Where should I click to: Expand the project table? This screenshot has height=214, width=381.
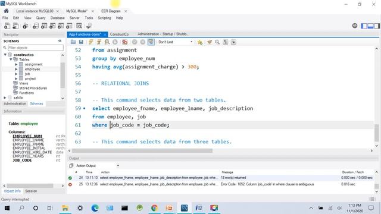coord(16,78)
